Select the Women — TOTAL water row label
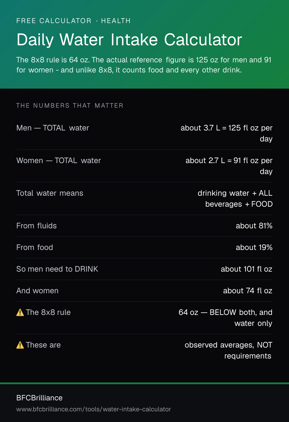This screenshot has width=289, height=422. pos(59,160)
